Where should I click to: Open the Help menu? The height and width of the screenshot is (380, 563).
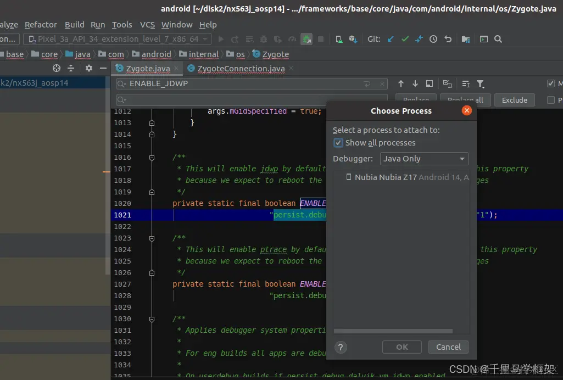point(208,25)
